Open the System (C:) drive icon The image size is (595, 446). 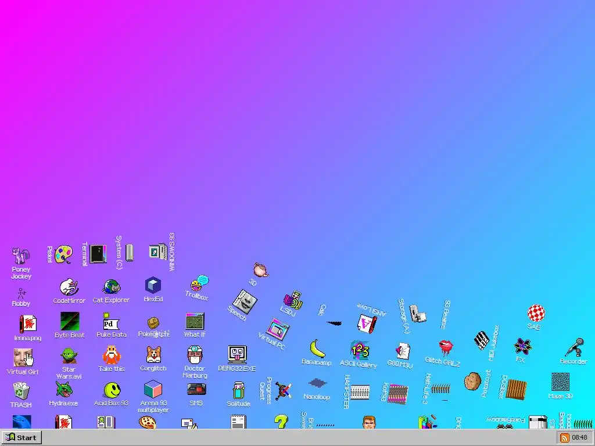pos(130,253)
